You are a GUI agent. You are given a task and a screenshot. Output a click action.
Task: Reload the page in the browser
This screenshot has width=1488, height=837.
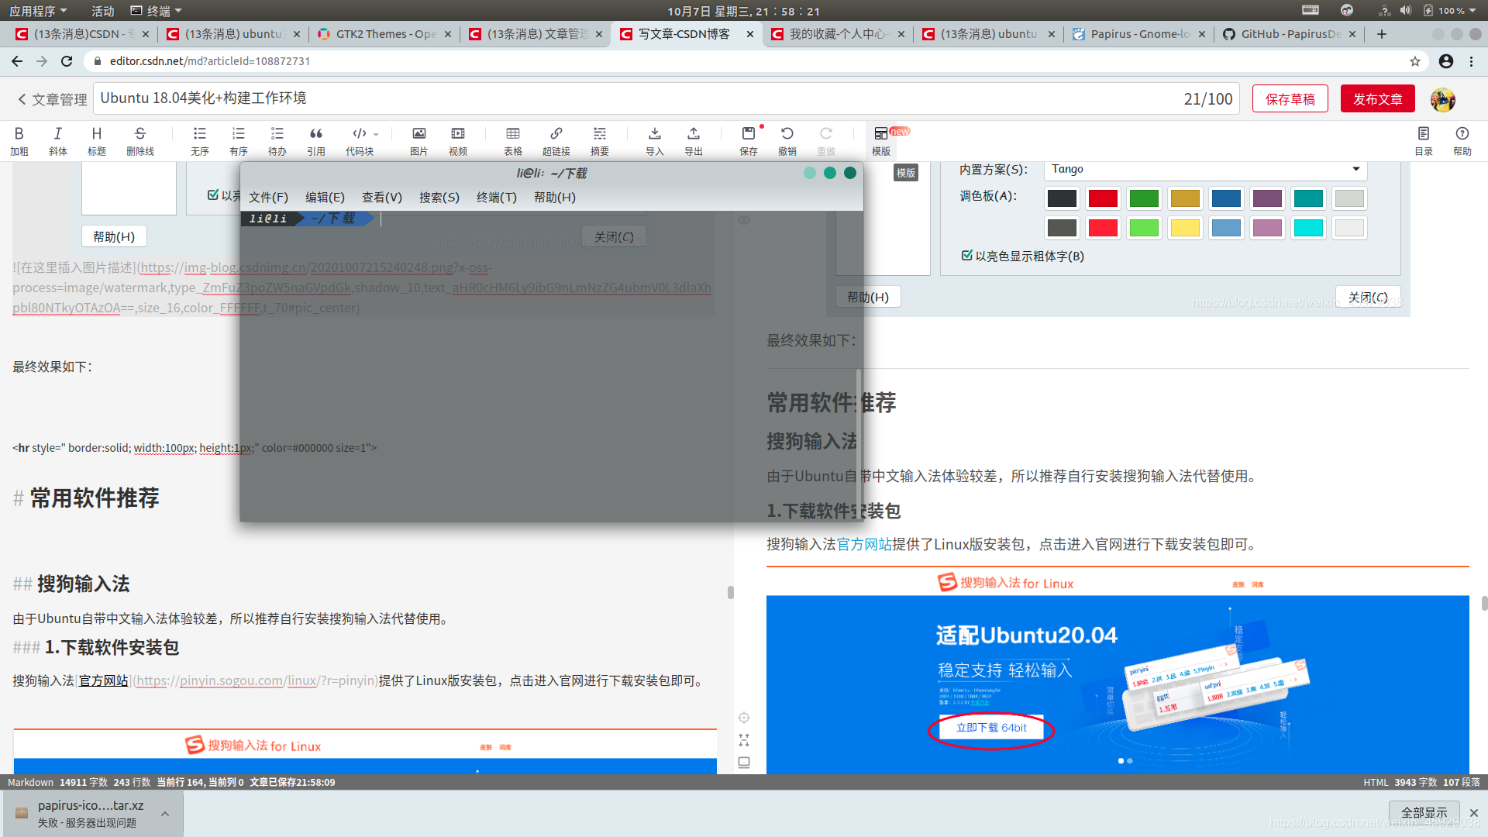click(x=67, y=61)
